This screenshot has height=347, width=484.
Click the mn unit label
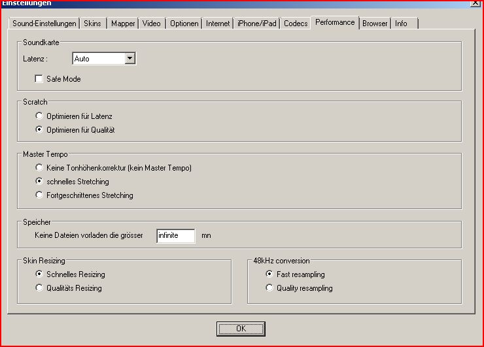pos(206,236)
